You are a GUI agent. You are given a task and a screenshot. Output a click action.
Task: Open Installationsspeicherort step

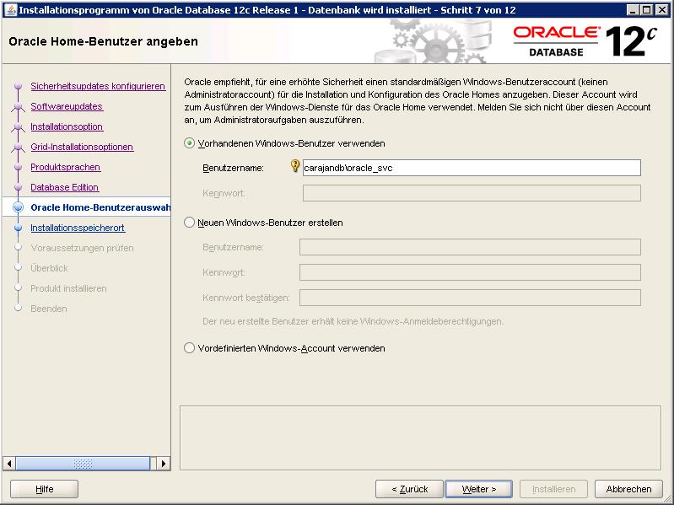pos(78,228)
